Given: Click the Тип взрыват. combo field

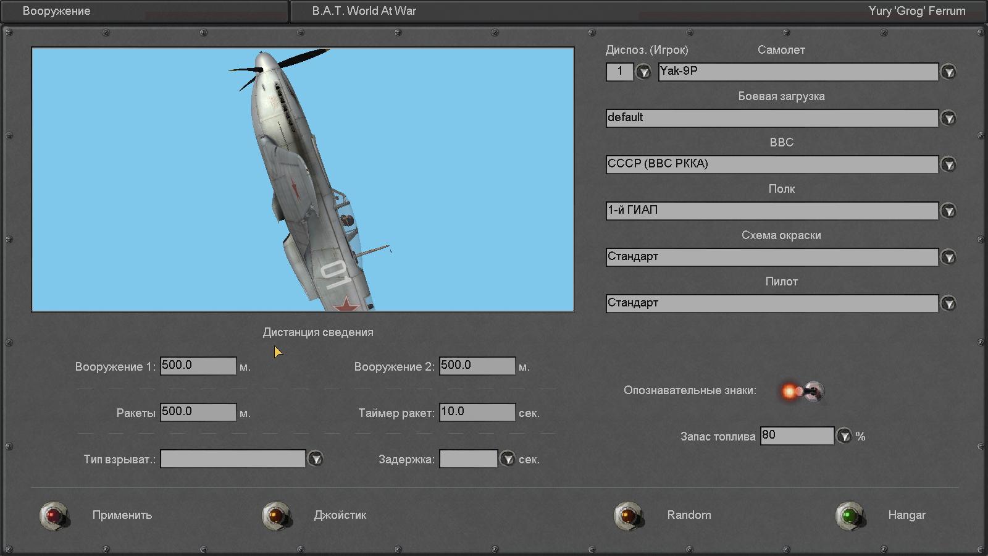Looking at the screenshot, I should click(233, 458).
